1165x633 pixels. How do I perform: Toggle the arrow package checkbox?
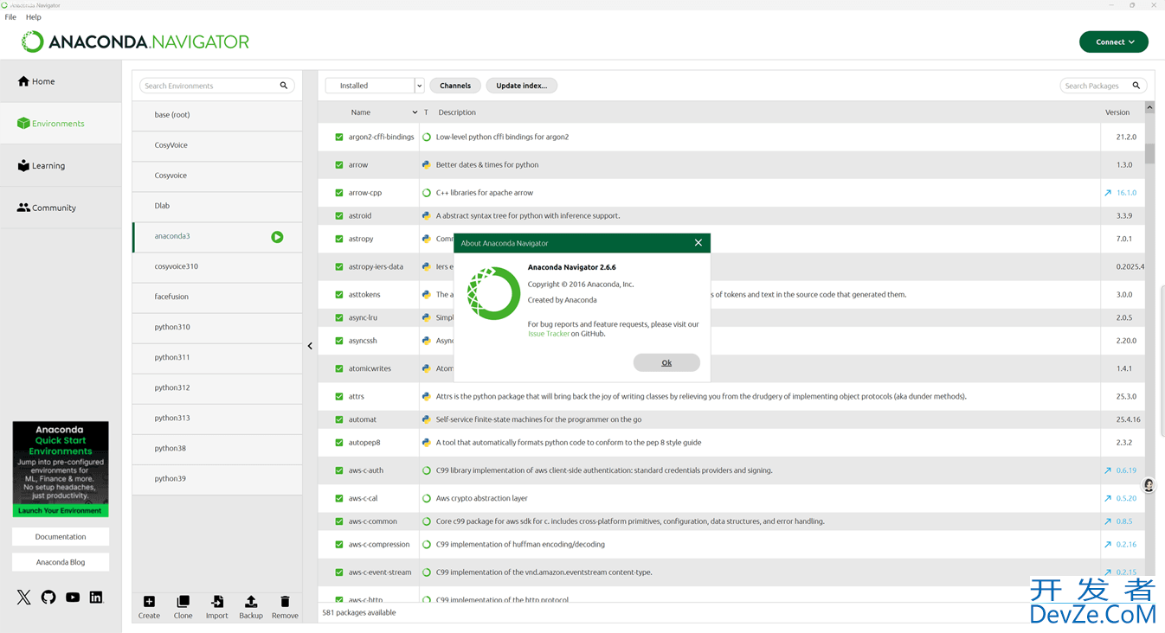pos(339,165)
